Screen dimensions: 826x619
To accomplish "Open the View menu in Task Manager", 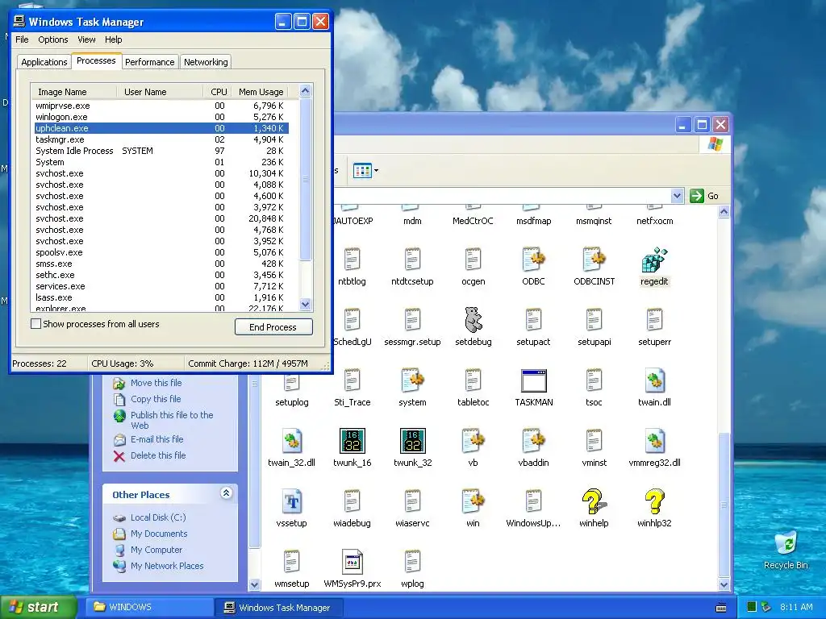I will (x=86, y=39).
